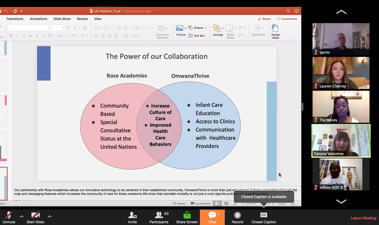Show previous participants with up chevron

341,12
